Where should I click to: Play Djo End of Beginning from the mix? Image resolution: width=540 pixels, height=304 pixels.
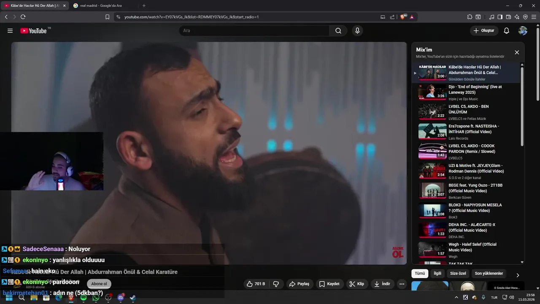point(466,92)
